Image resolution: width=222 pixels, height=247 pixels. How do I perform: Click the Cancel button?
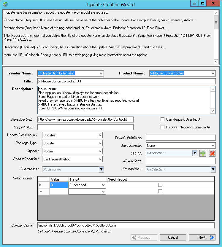pos(173,238)
